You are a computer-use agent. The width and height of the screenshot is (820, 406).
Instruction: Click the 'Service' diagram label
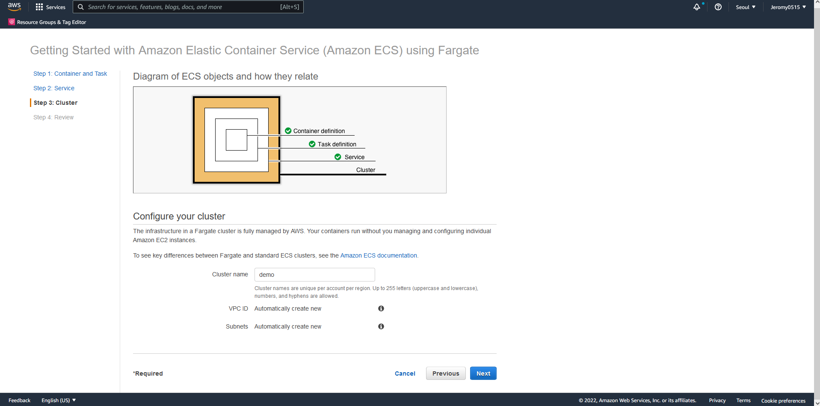[x=355, y=157]
